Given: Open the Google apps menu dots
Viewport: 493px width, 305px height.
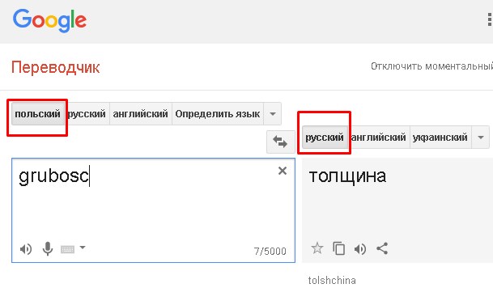Looking at the screenshot, I should (490, 19).
